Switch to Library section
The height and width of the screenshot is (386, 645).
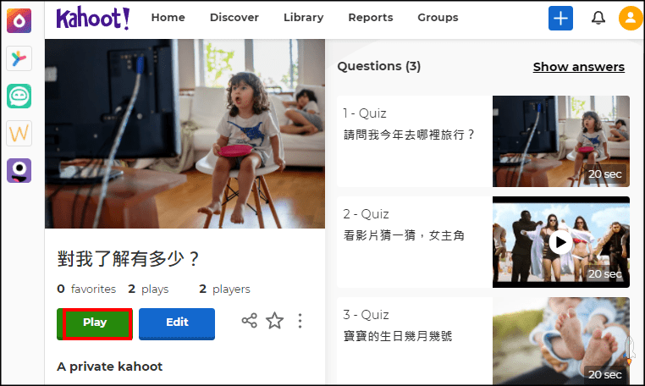click(x=303, y=18)
